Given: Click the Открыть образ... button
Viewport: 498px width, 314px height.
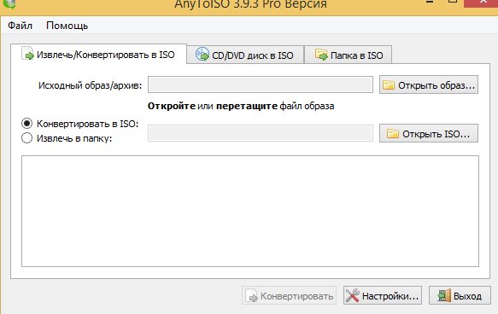Looking at the screenshot, I should point(429,84).
